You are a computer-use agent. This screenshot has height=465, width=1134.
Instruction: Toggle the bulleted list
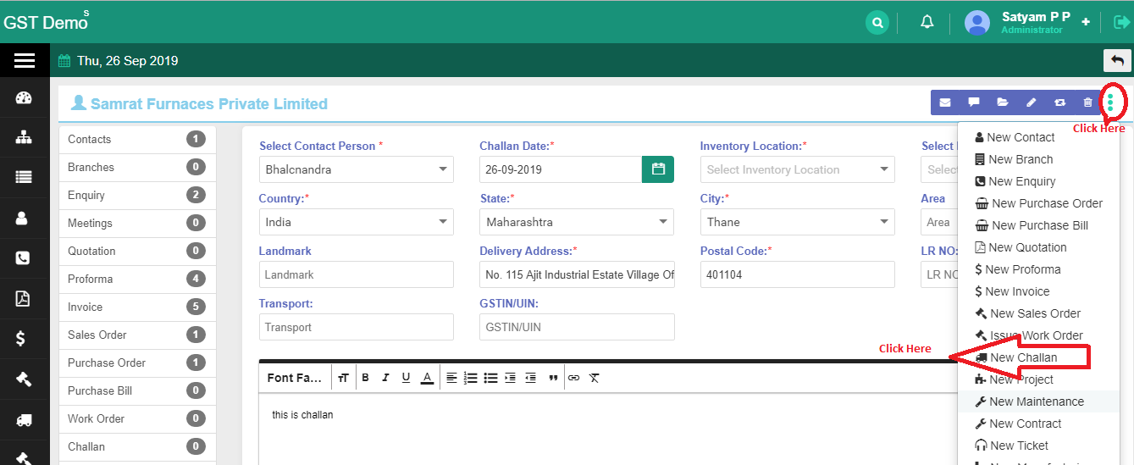pyautogui.click(x=490, y=378)
